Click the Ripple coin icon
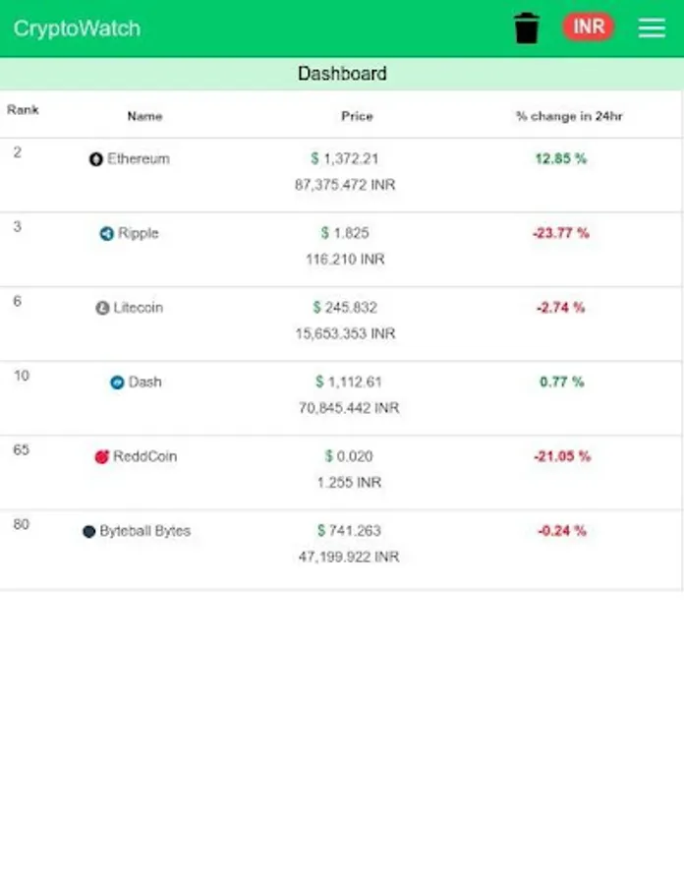Viewport: 684px width, 885px height. coord(106,234)
